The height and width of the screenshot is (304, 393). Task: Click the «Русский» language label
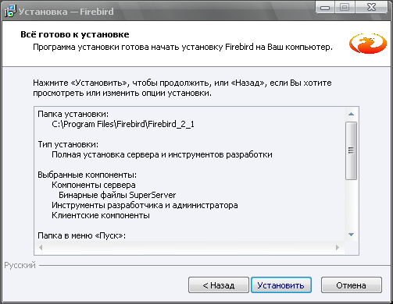click(20, 265)
